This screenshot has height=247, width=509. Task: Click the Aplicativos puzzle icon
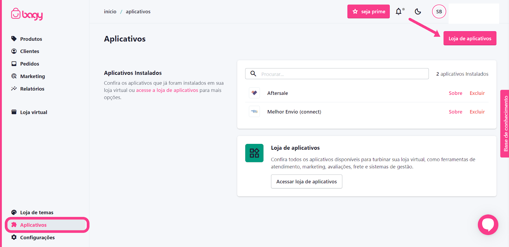14,225
